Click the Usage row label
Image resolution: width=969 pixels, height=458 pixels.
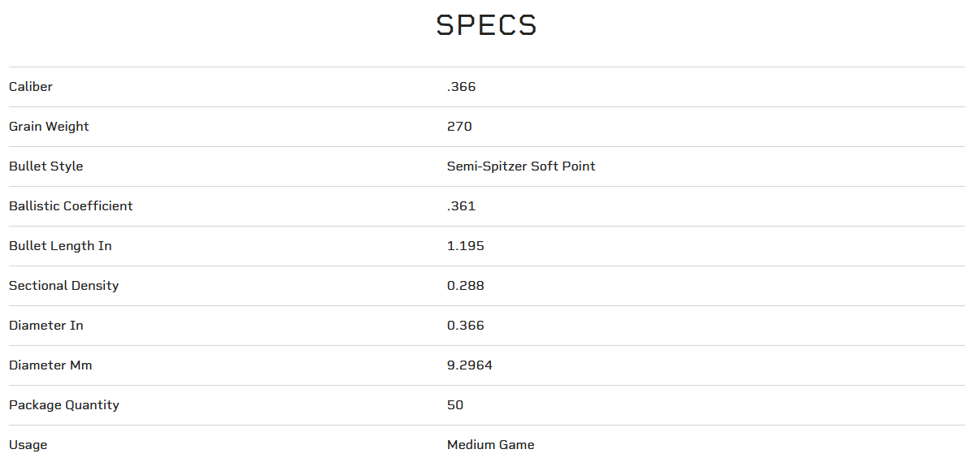pos(28,445)
